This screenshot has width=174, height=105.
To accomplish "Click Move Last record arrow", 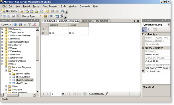I will pos(74,94).
